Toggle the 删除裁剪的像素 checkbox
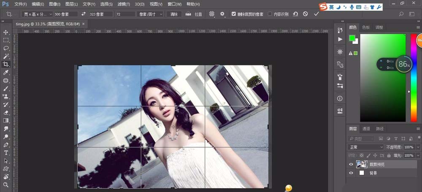422x192 pixels. 234,14
